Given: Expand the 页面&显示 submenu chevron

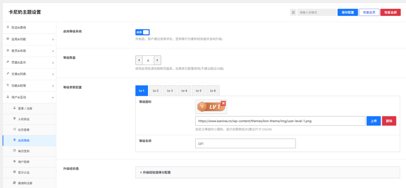Looking at the screenshot, I should (53, 63).
